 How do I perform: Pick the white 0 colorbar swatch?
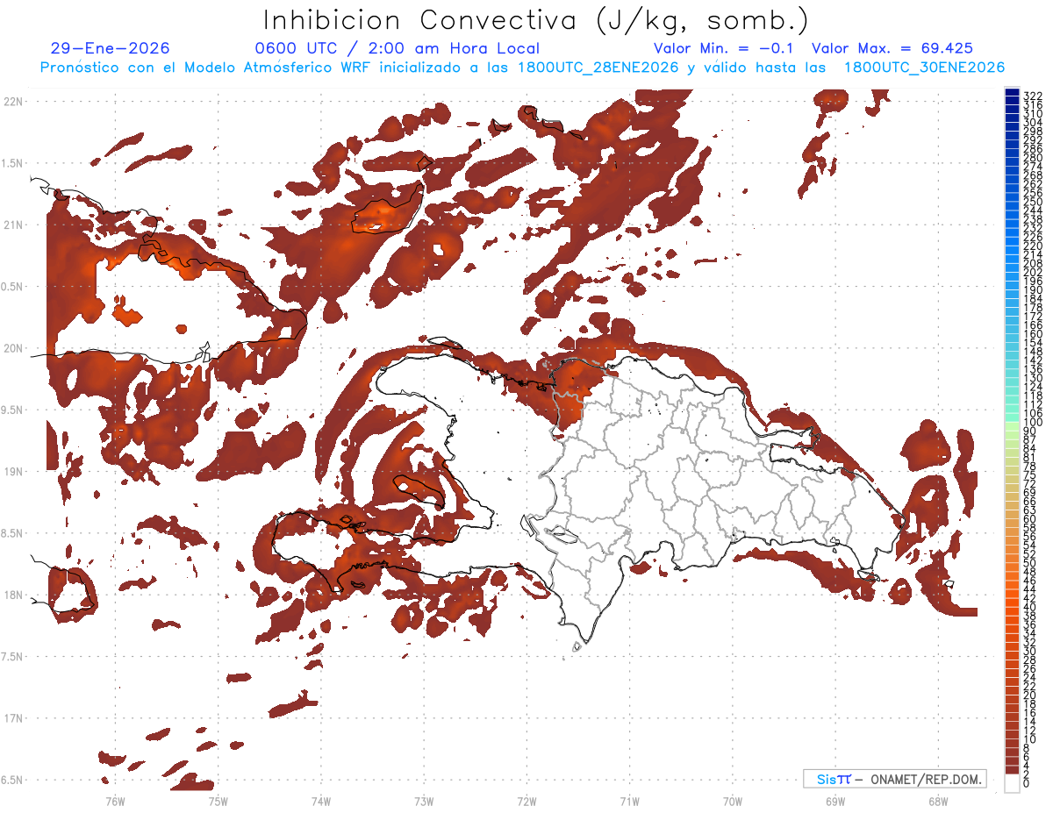(1013, 783)
